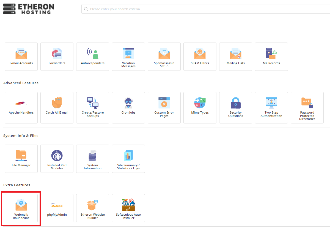The height and width of the screenshot is (228, 330).
Task: Open Cron Jobs manager
Action: 128,107
